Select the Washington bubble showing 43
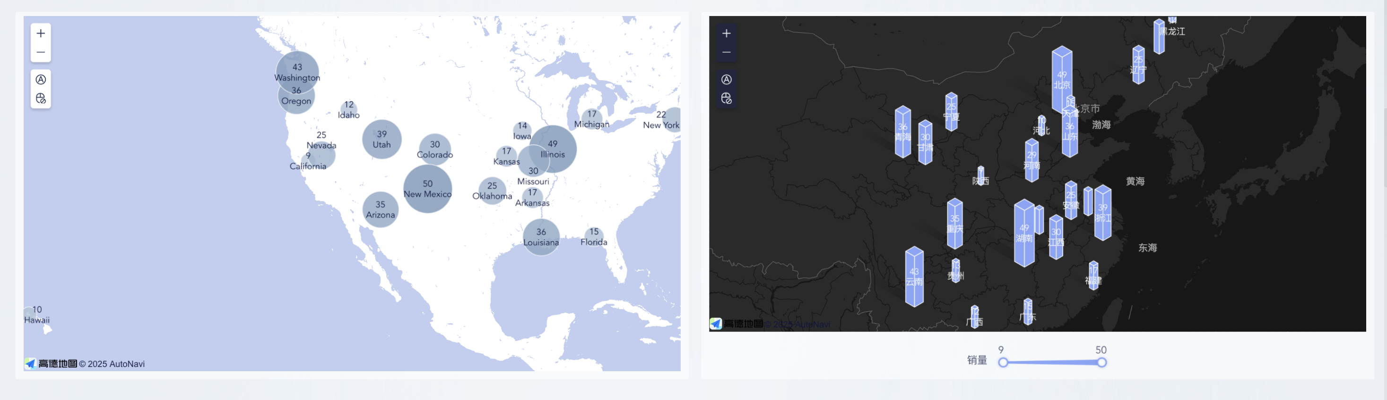This screenshot has height=400, width=1387. click(x=297, y=72)
